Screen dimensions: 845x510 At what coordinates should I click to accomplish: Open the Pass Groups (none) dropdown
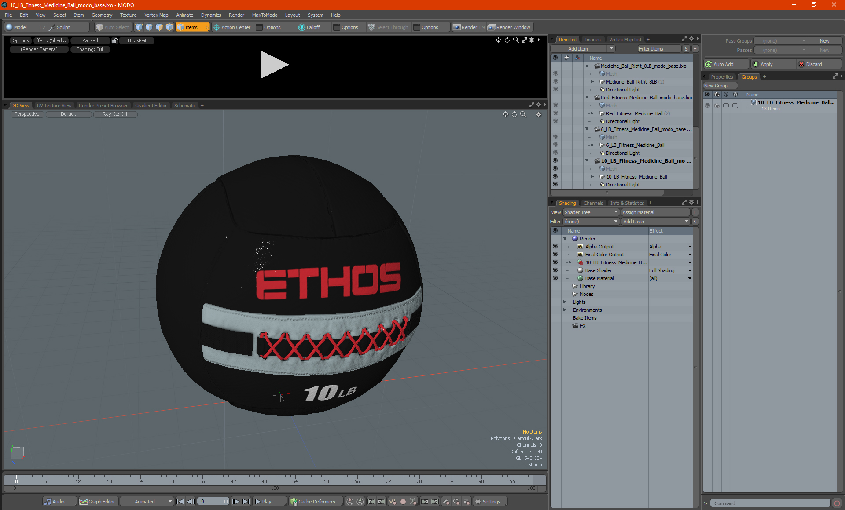pyautogui.click(x=781, y=41)
